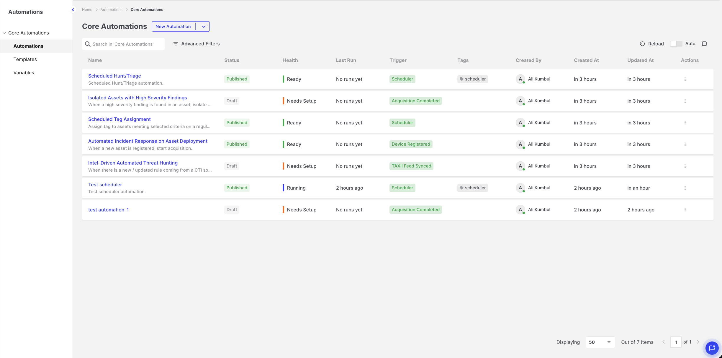Screen dimensions: 722x358
Task: Click the Trigger column header
Action: pos(398,60)
